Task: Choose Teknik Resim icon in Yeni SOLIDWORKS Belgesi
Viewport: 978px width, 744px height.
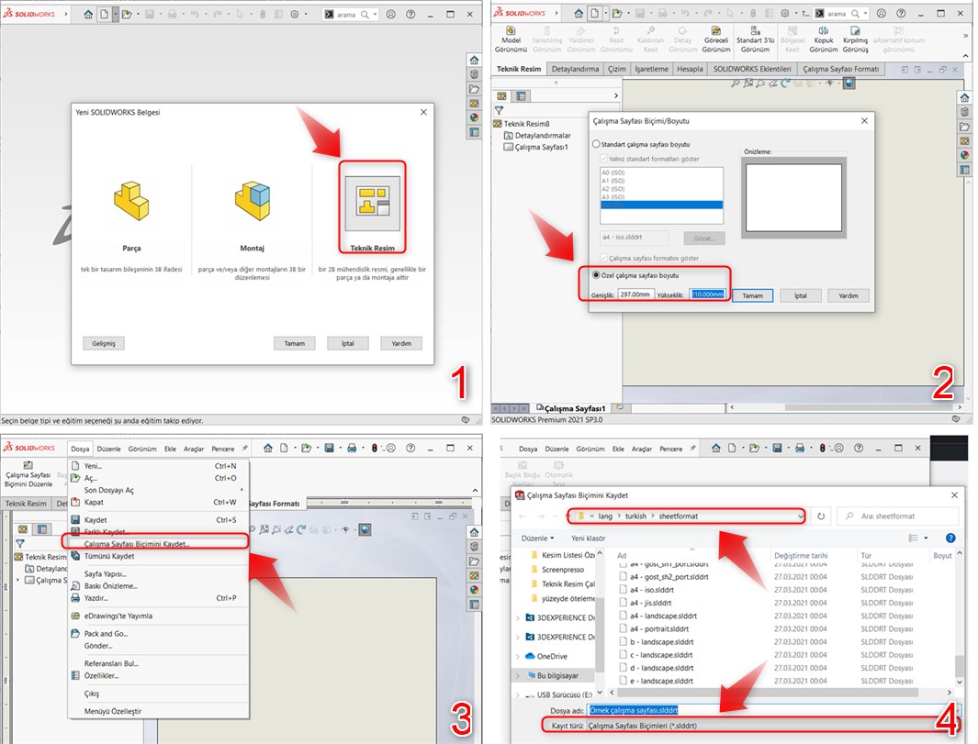Action: (x=372, y=201)
